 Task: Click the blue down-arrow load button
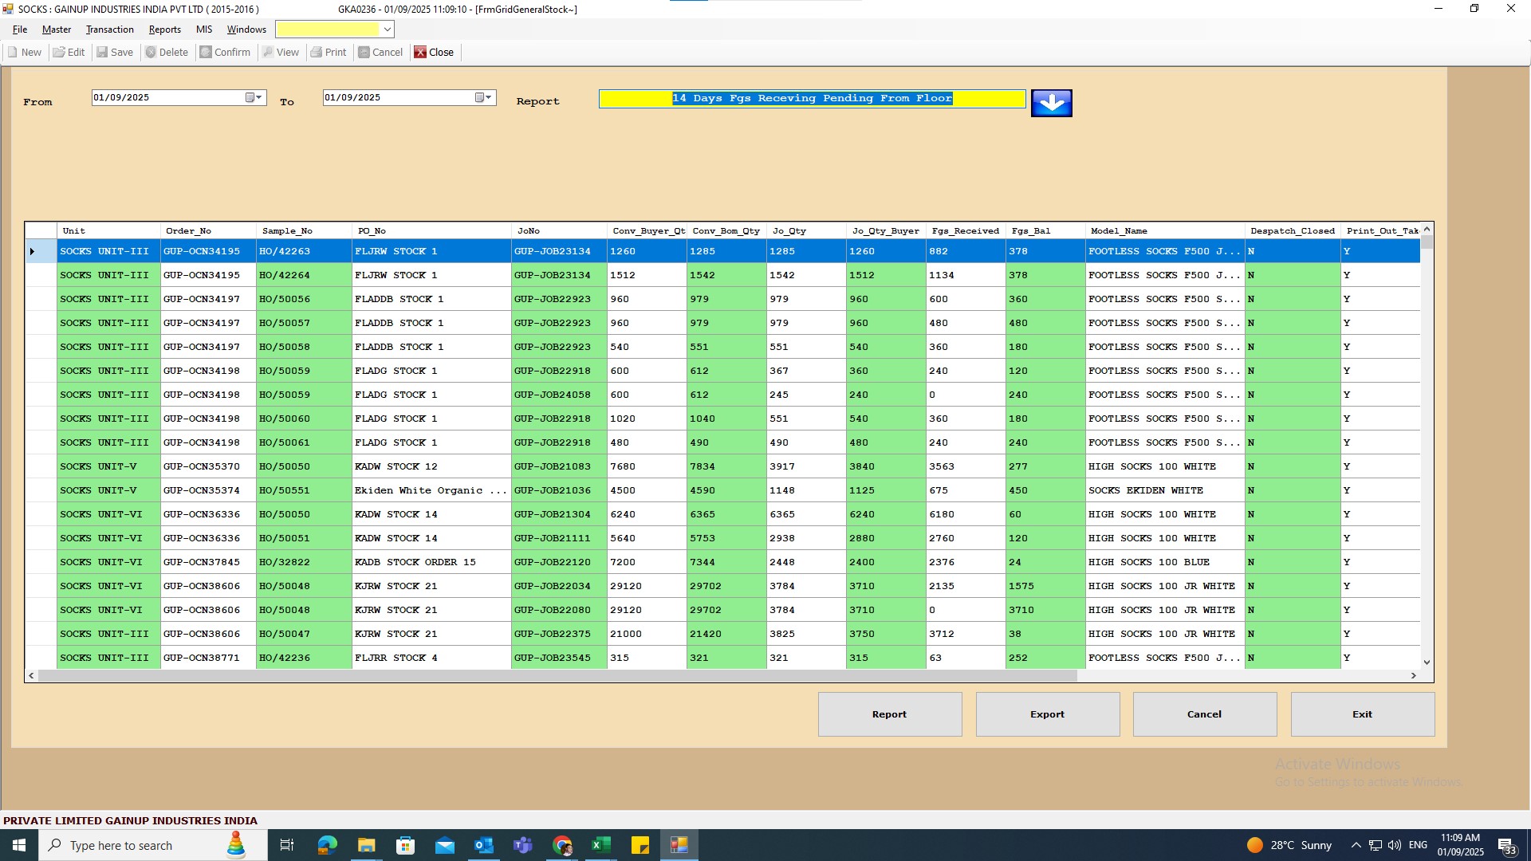coord(1051,103)
